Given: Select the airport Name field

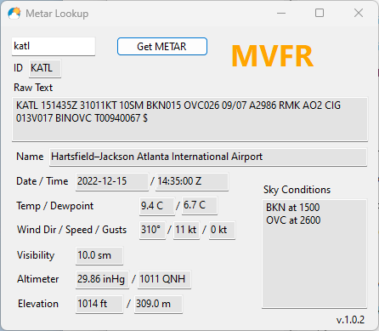Looking at the screenshot, I should coord(208,157).
